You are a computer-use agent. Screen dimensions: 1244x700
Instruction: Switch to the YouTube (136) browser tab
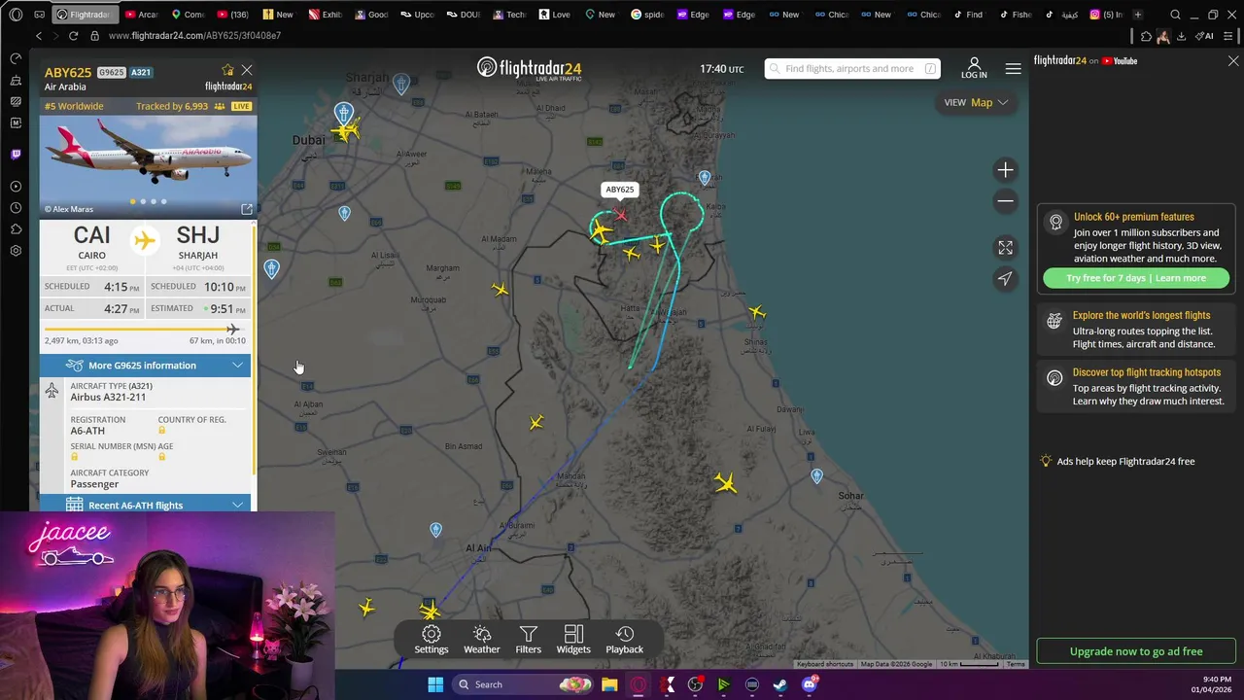[233, 15]
